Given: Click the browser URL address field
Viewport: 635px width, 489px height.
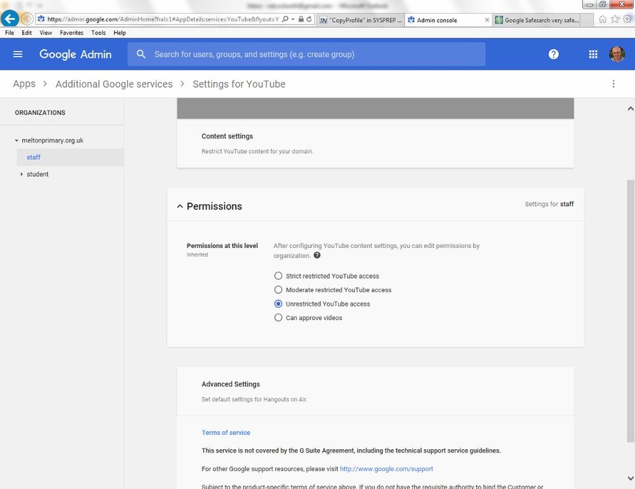Looking at the screenshot, I should coord(163,19).
